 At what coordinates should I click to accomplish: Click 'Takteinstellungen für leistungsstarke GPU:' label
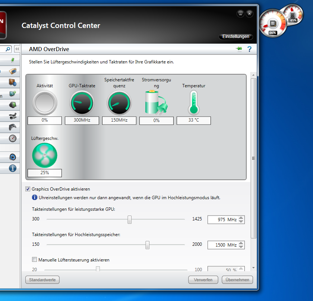point(73,209)
